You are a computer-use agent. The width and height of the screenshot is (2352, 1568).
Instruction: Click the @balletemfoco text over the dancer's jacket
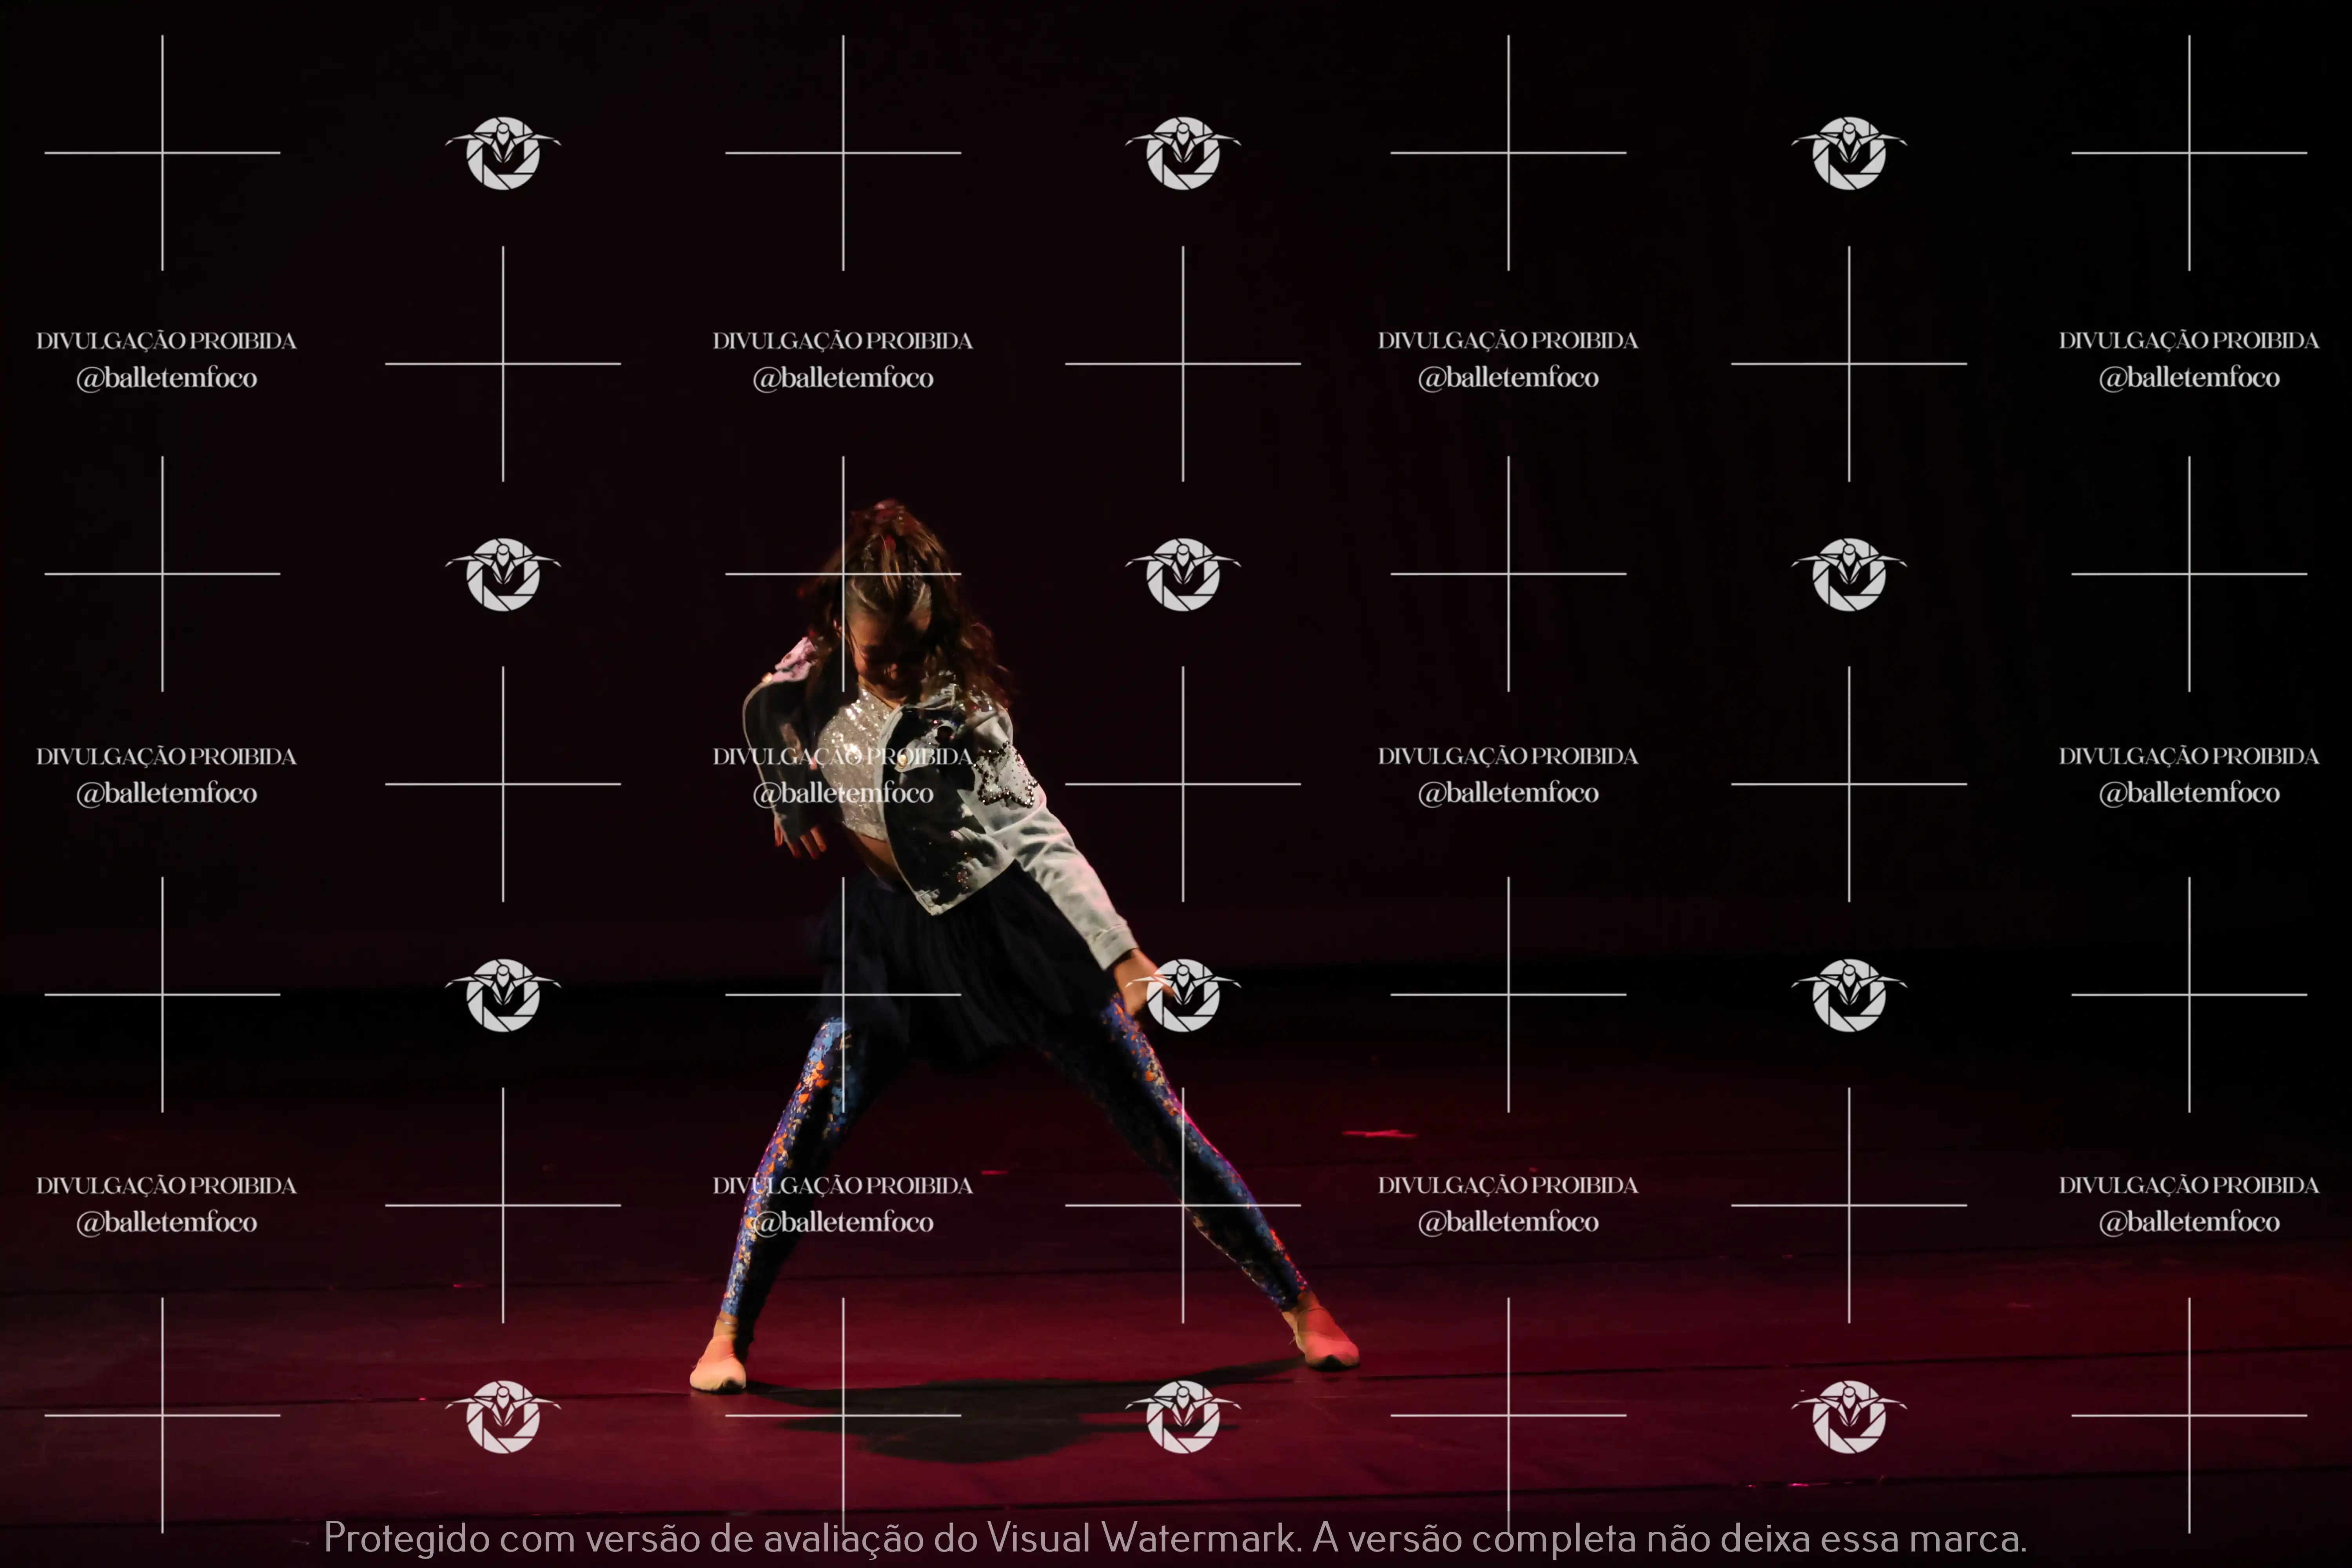point(843,793)
